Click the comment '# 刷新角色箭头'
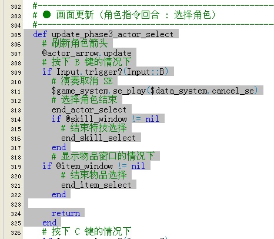Viewport: 274px width, 239px height. pos(75,44)
